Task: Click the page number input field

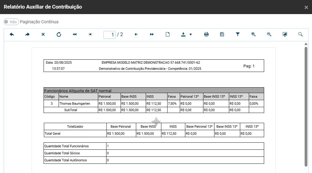Action: click(x=110, y=35)
